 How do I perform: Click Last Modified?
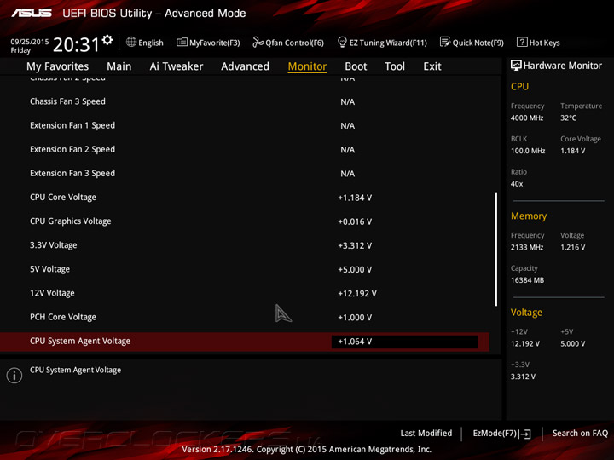tap(426, 433)
